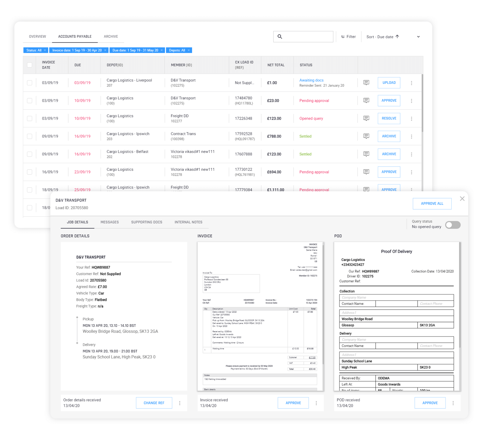Open more options for Invoice received
This screenshot has width=479, height=440.
[316, 403]
